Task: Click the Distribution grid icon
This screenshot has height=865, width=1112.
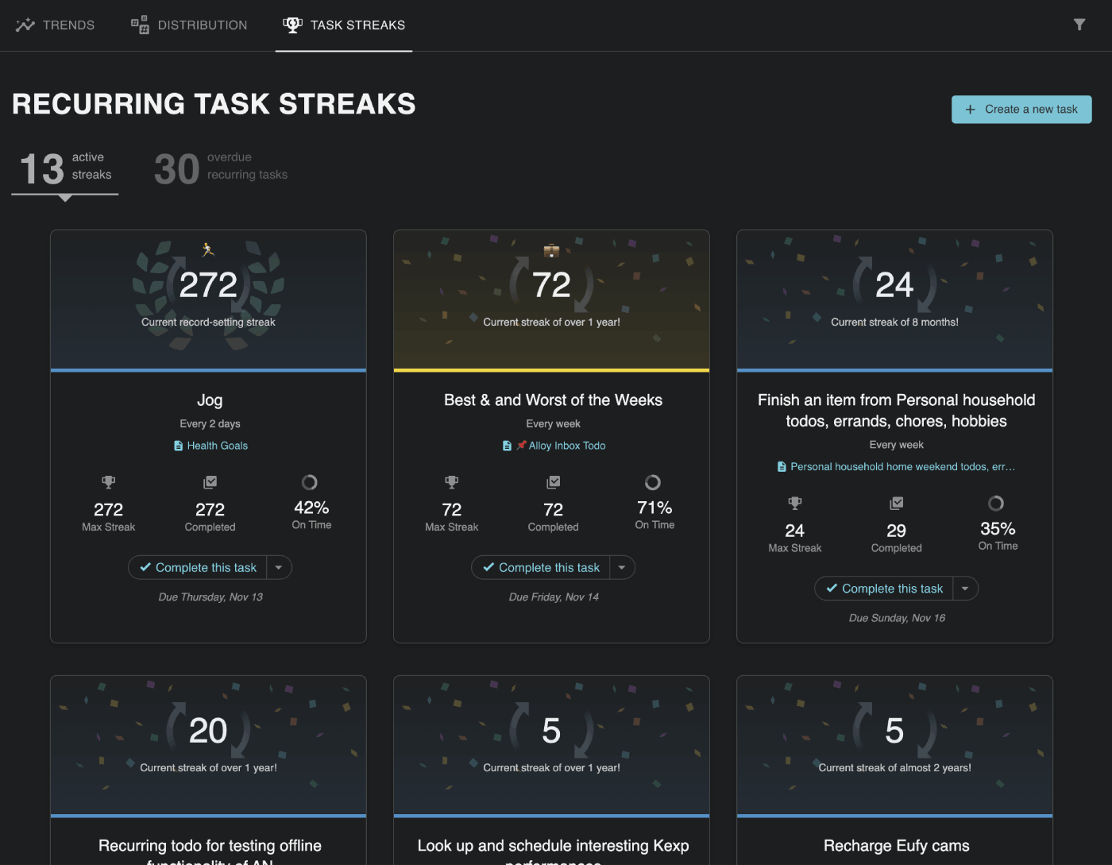Action: [x=140, y=25]
